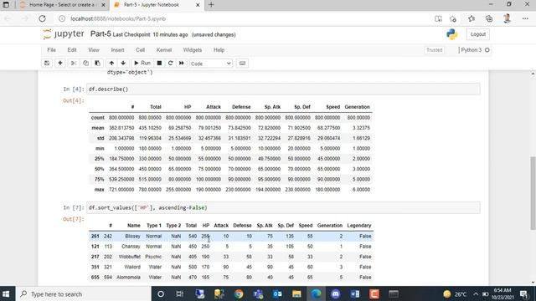Click the Legendary column header

pos(359,226)
